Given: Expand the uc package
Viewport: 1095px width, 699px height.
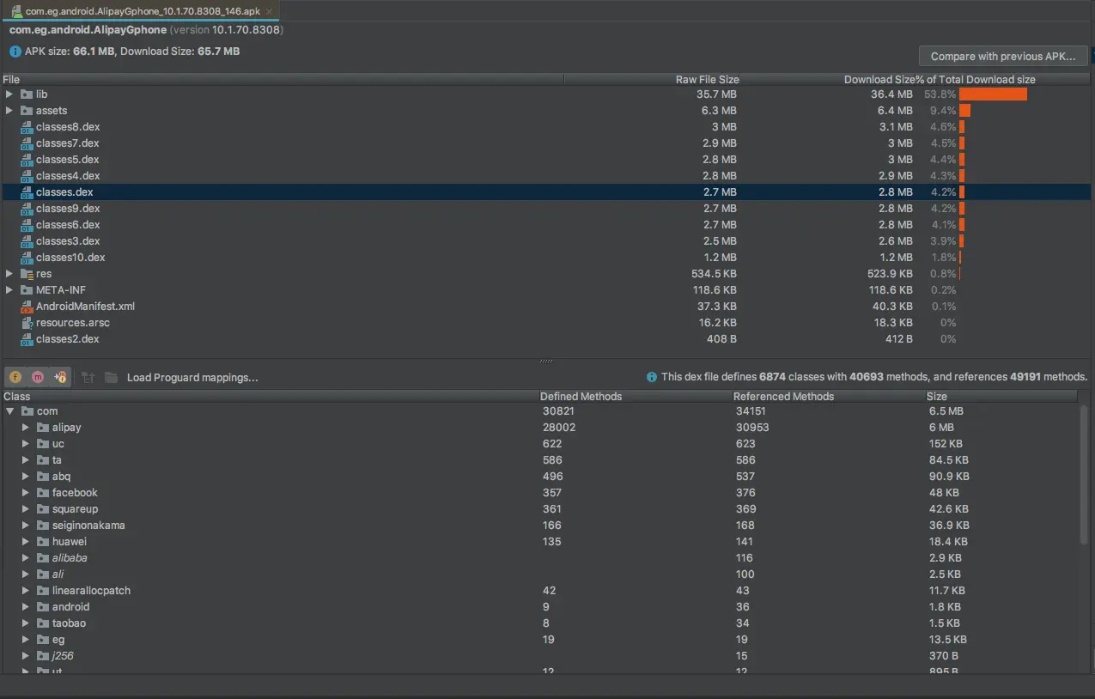Looking at the screenshot, I should pyautogui.click(x=26, y=444).
